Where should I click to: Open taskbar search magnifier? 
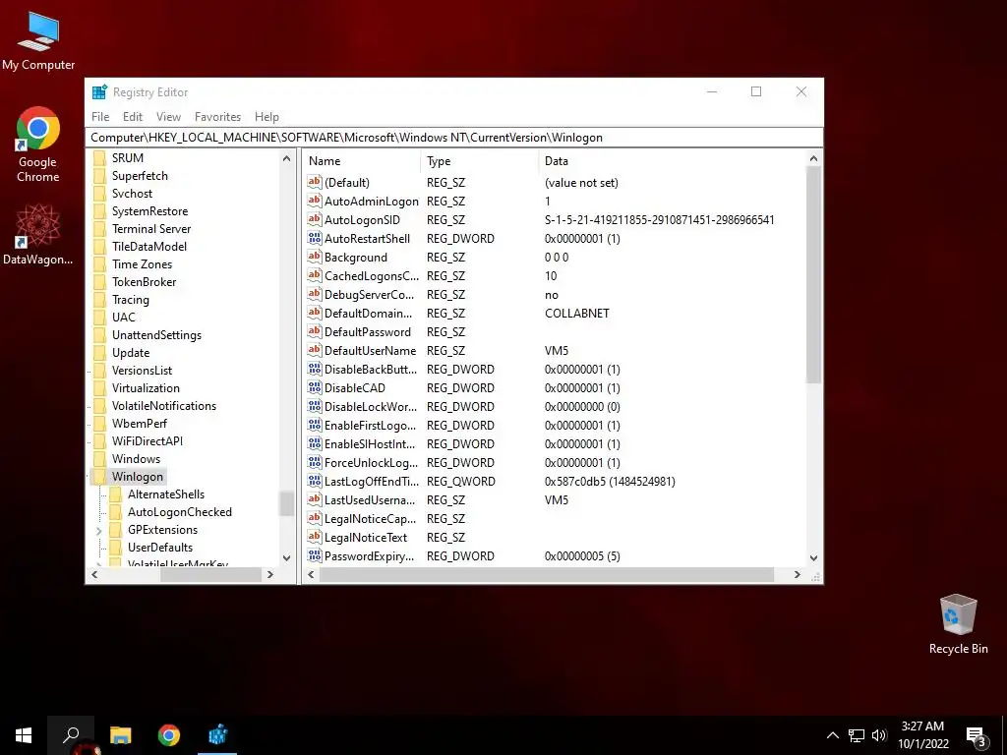point(71,735)
